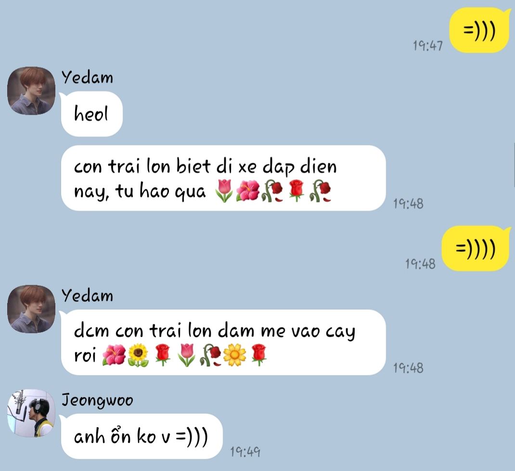The width and height of the screenshot is (515, 471).
Task: Click the 19:47 timestamp
Action: point(427,46)
